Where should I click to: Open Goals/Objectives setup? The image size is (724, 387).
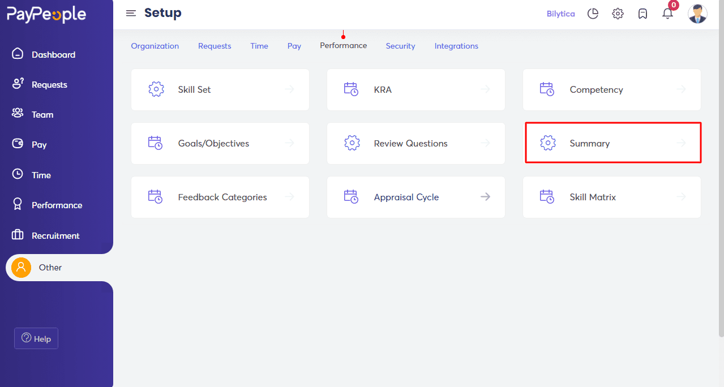coord(220,143)
